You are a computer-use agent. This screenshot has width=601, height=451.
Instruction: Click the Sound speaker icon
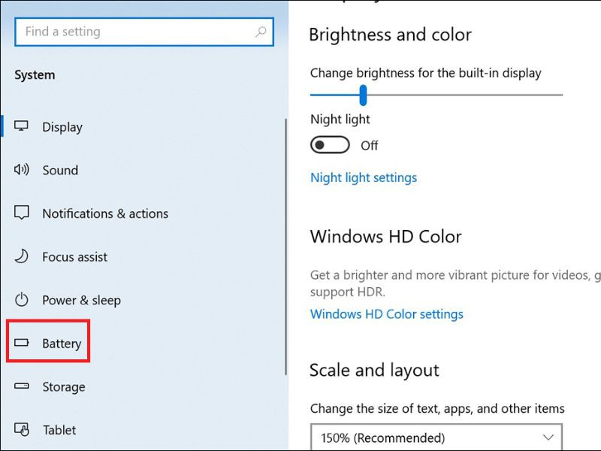click(22, 169)
